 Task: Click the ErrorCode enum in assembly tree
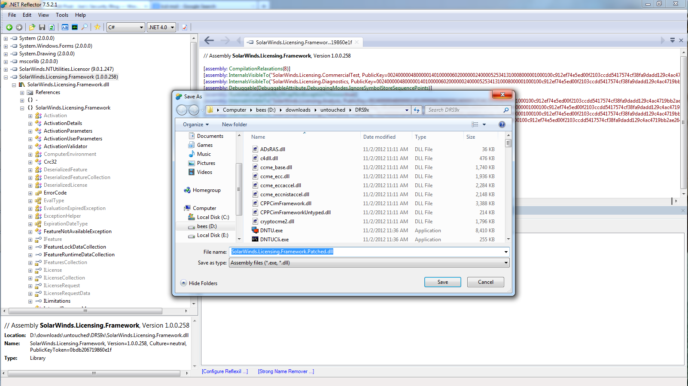point(55,193)
